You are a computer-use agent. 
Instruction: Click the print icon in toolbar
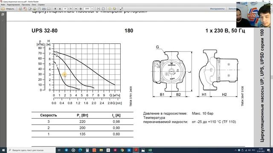pyautogui.click(x=44, y=8)
